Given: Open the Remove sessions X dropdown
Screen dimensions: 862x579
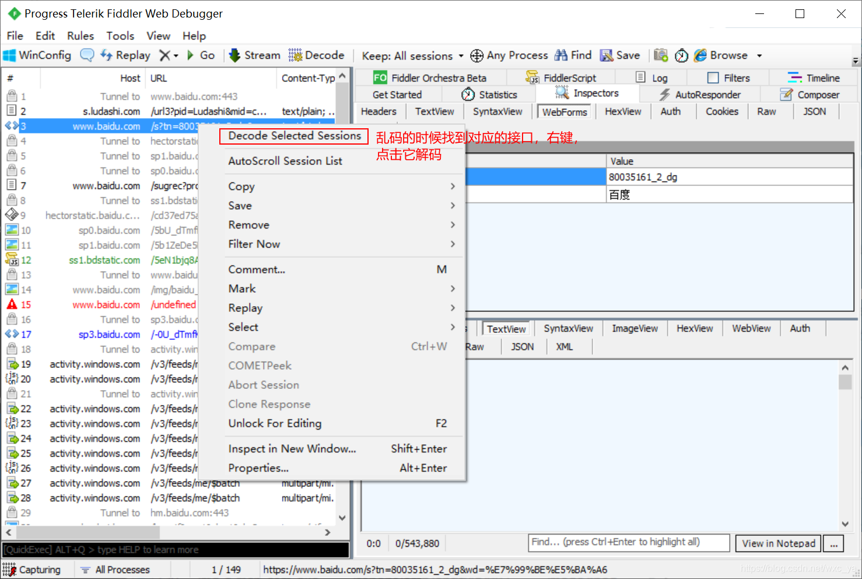Looking at the screenshot, I should (x=169, y=55).
